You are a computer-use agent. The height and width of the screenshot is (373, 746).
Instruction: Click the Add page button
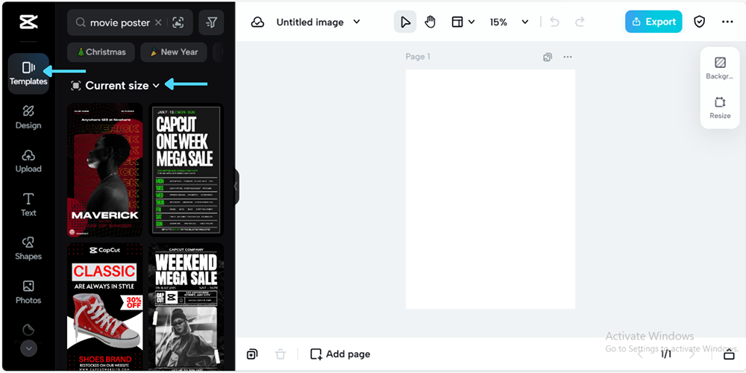340,354
